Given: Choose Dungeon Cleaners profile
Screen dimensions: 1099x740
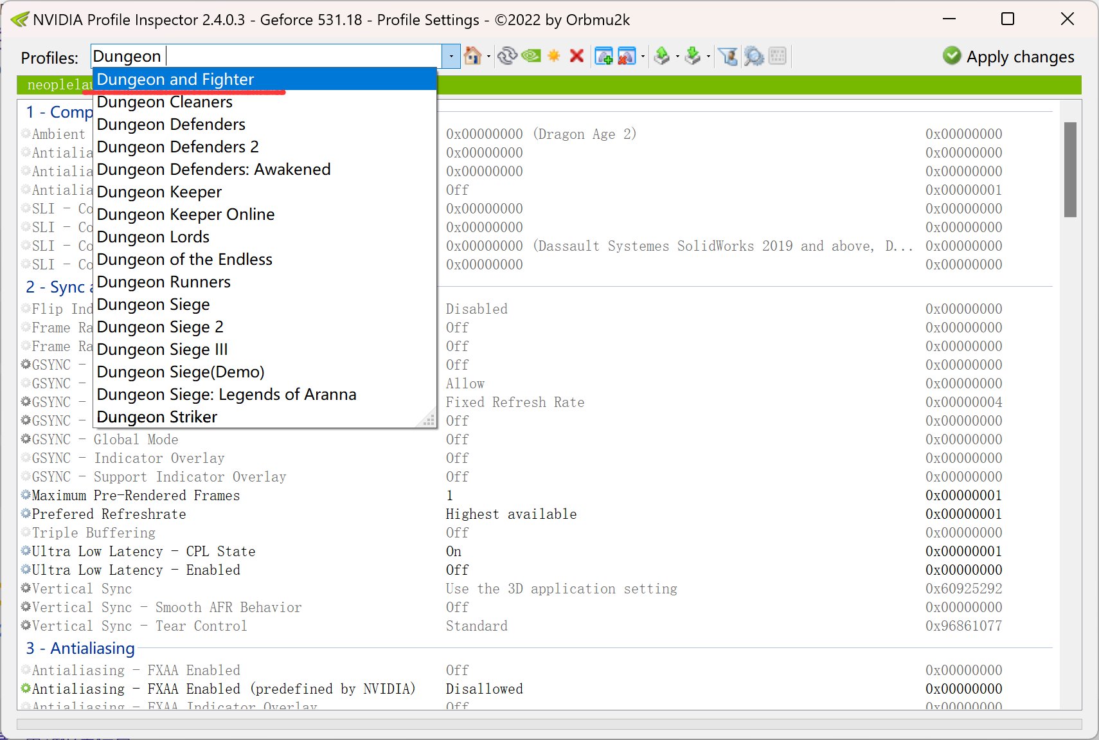Looking at the screenshot, I should [265, 102].
